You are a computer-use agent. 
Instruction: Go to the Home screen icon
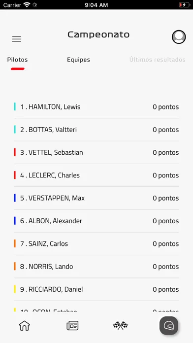coord(24,326)
